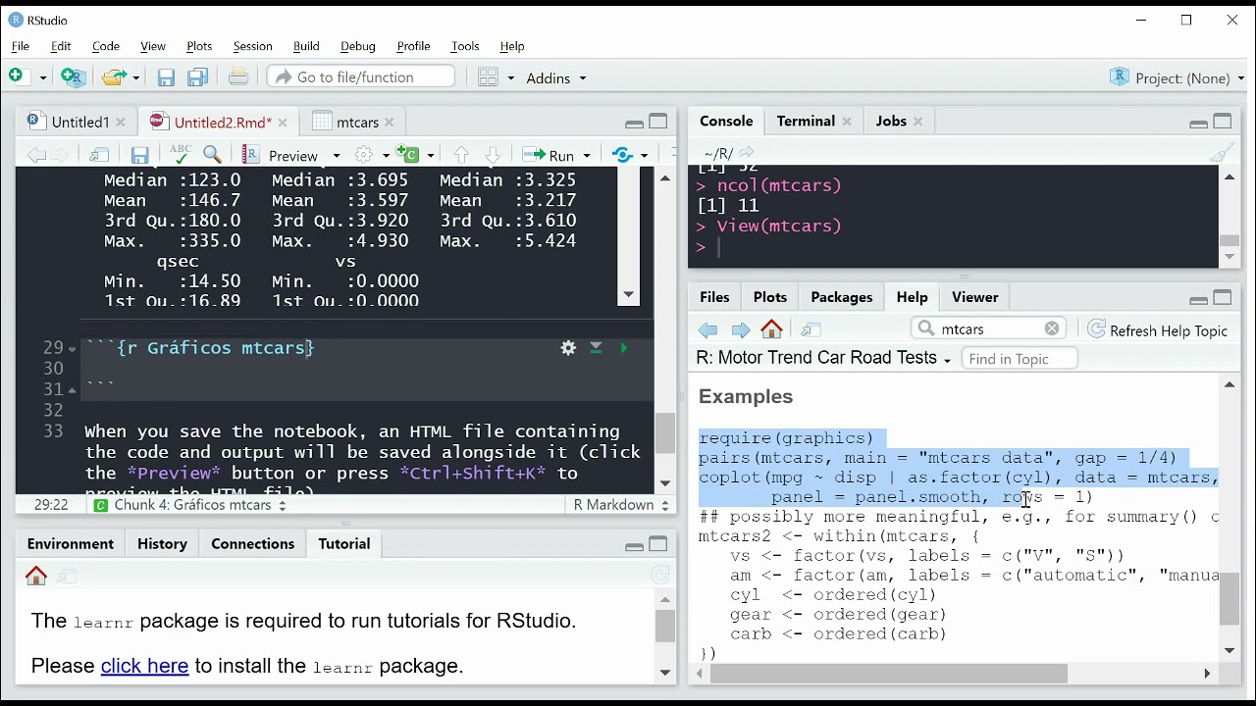The height and width of the screenshot is (706, 1256).
Task: Open the chunk 29 options gear
Action: 568,348
